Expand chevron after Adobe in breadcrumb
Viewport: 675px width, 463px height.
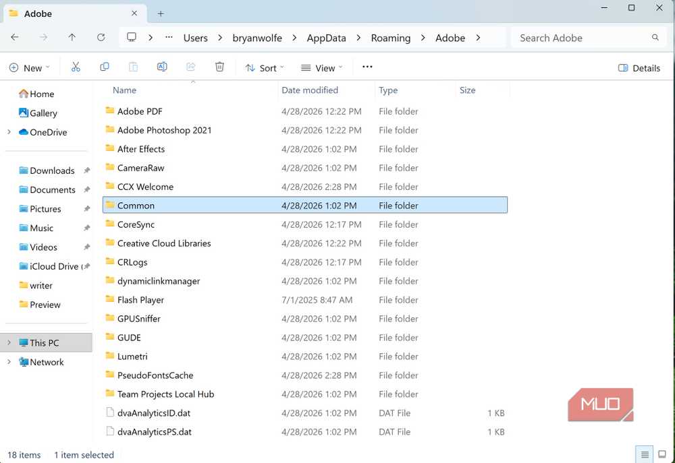pyautogui.click(x=478, y=38)
